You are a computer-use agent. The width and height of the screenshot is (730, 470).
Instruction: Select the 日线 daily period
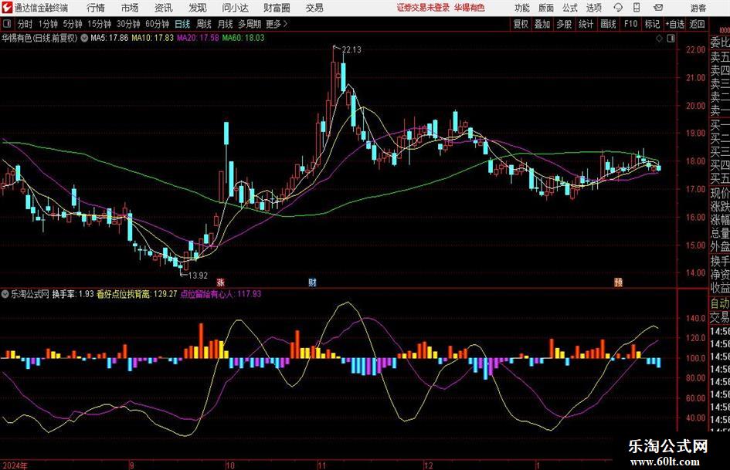[x=182, y=24]
